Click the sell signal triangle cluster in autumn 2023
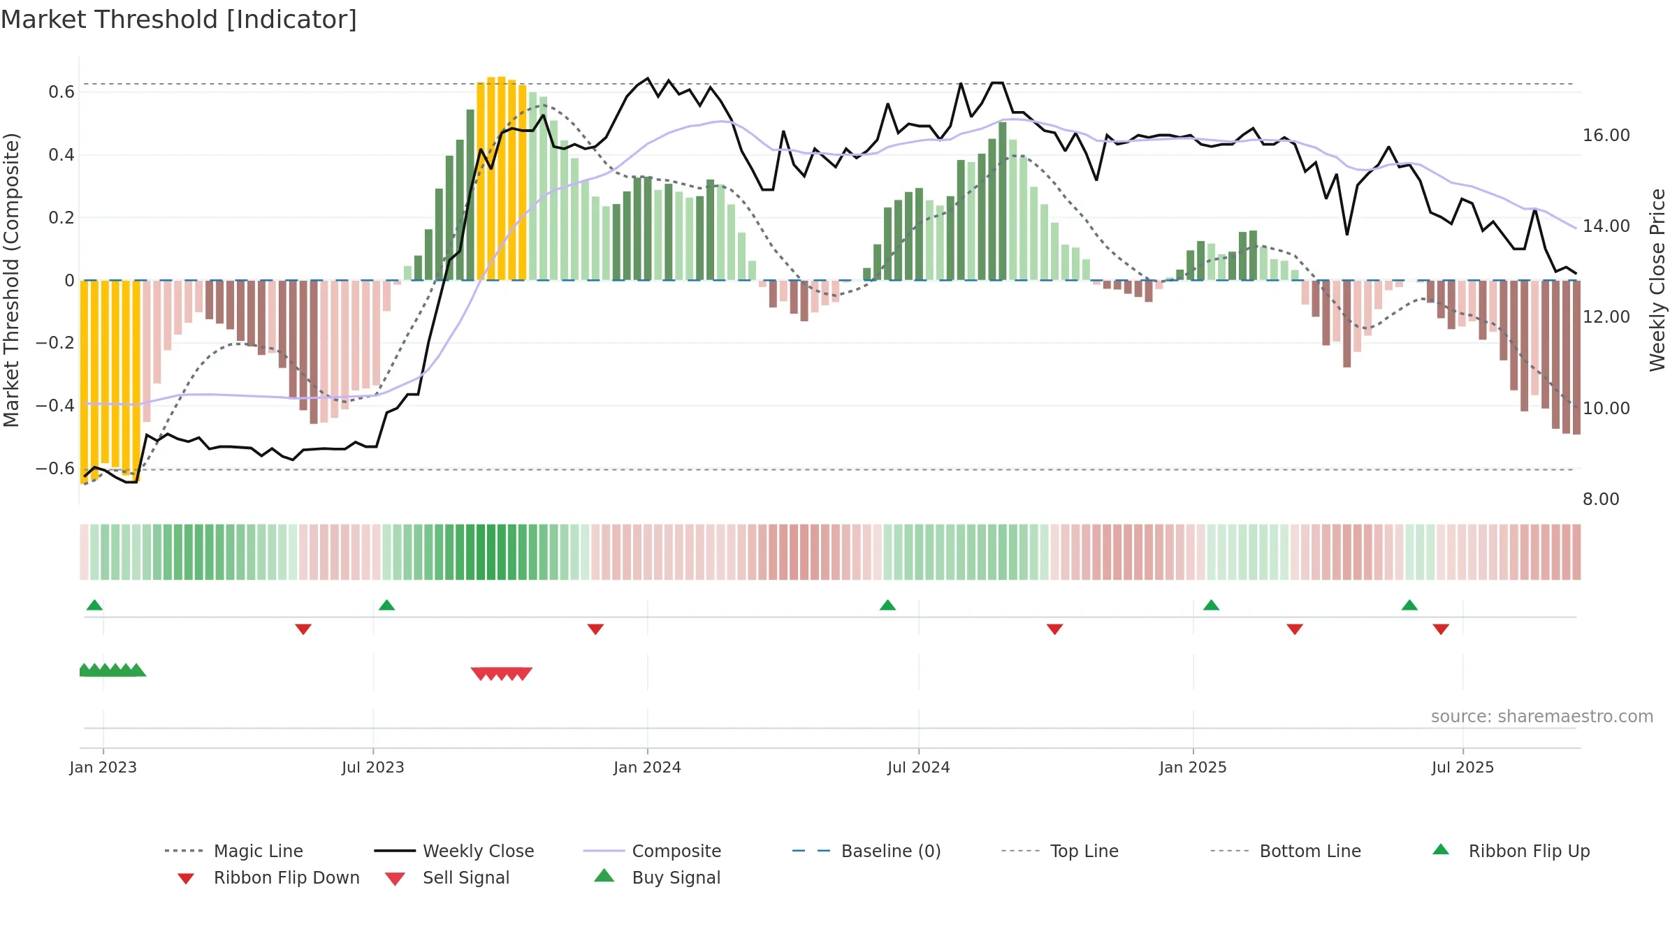1677x943 pixels. click(x=501, y=673)
